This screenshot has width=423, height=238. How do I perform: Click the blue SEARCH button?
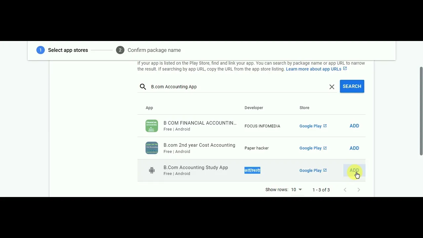(x=352, y=86)
